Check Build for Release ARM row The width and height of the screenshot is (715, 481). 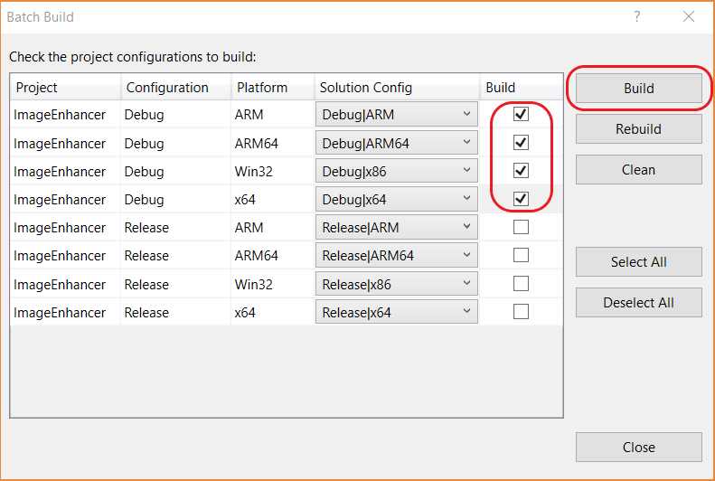521,227
